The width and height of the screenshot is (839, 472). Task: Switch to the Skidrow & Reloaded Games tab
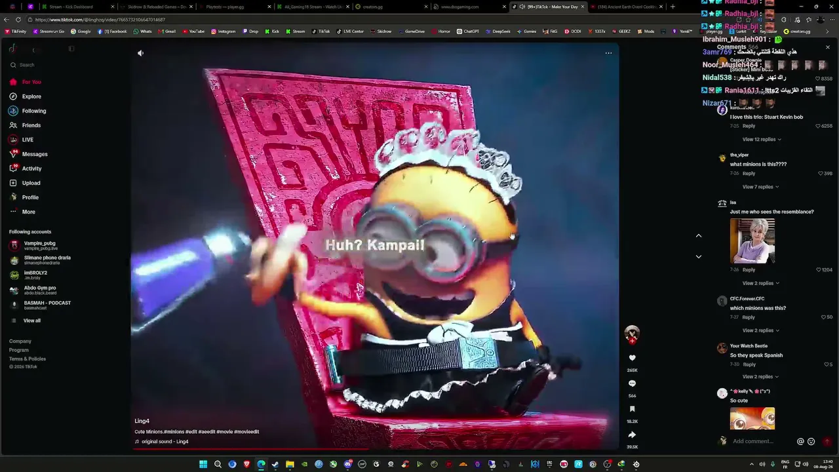pyautogui.click(x=157, y=7)
